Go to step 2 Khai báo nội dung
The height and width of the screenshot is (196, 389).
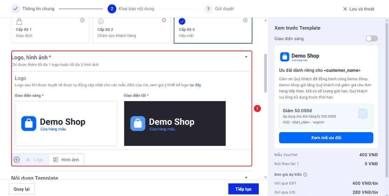coord(131,9)
